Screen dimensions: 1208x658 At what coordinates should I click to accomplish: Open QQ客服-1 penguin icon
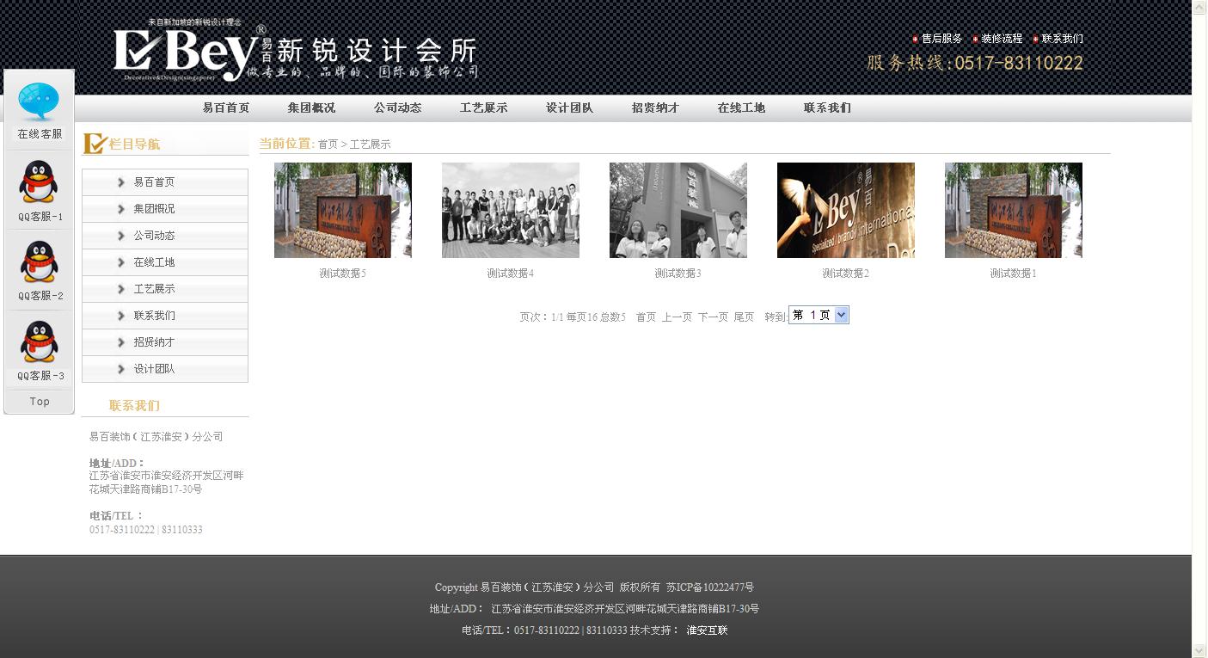39,182
